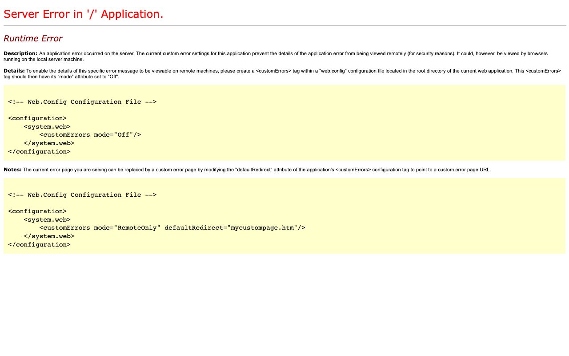
Task: Click the italic "Runtime Error" subheading
Action: pos(32,39)
